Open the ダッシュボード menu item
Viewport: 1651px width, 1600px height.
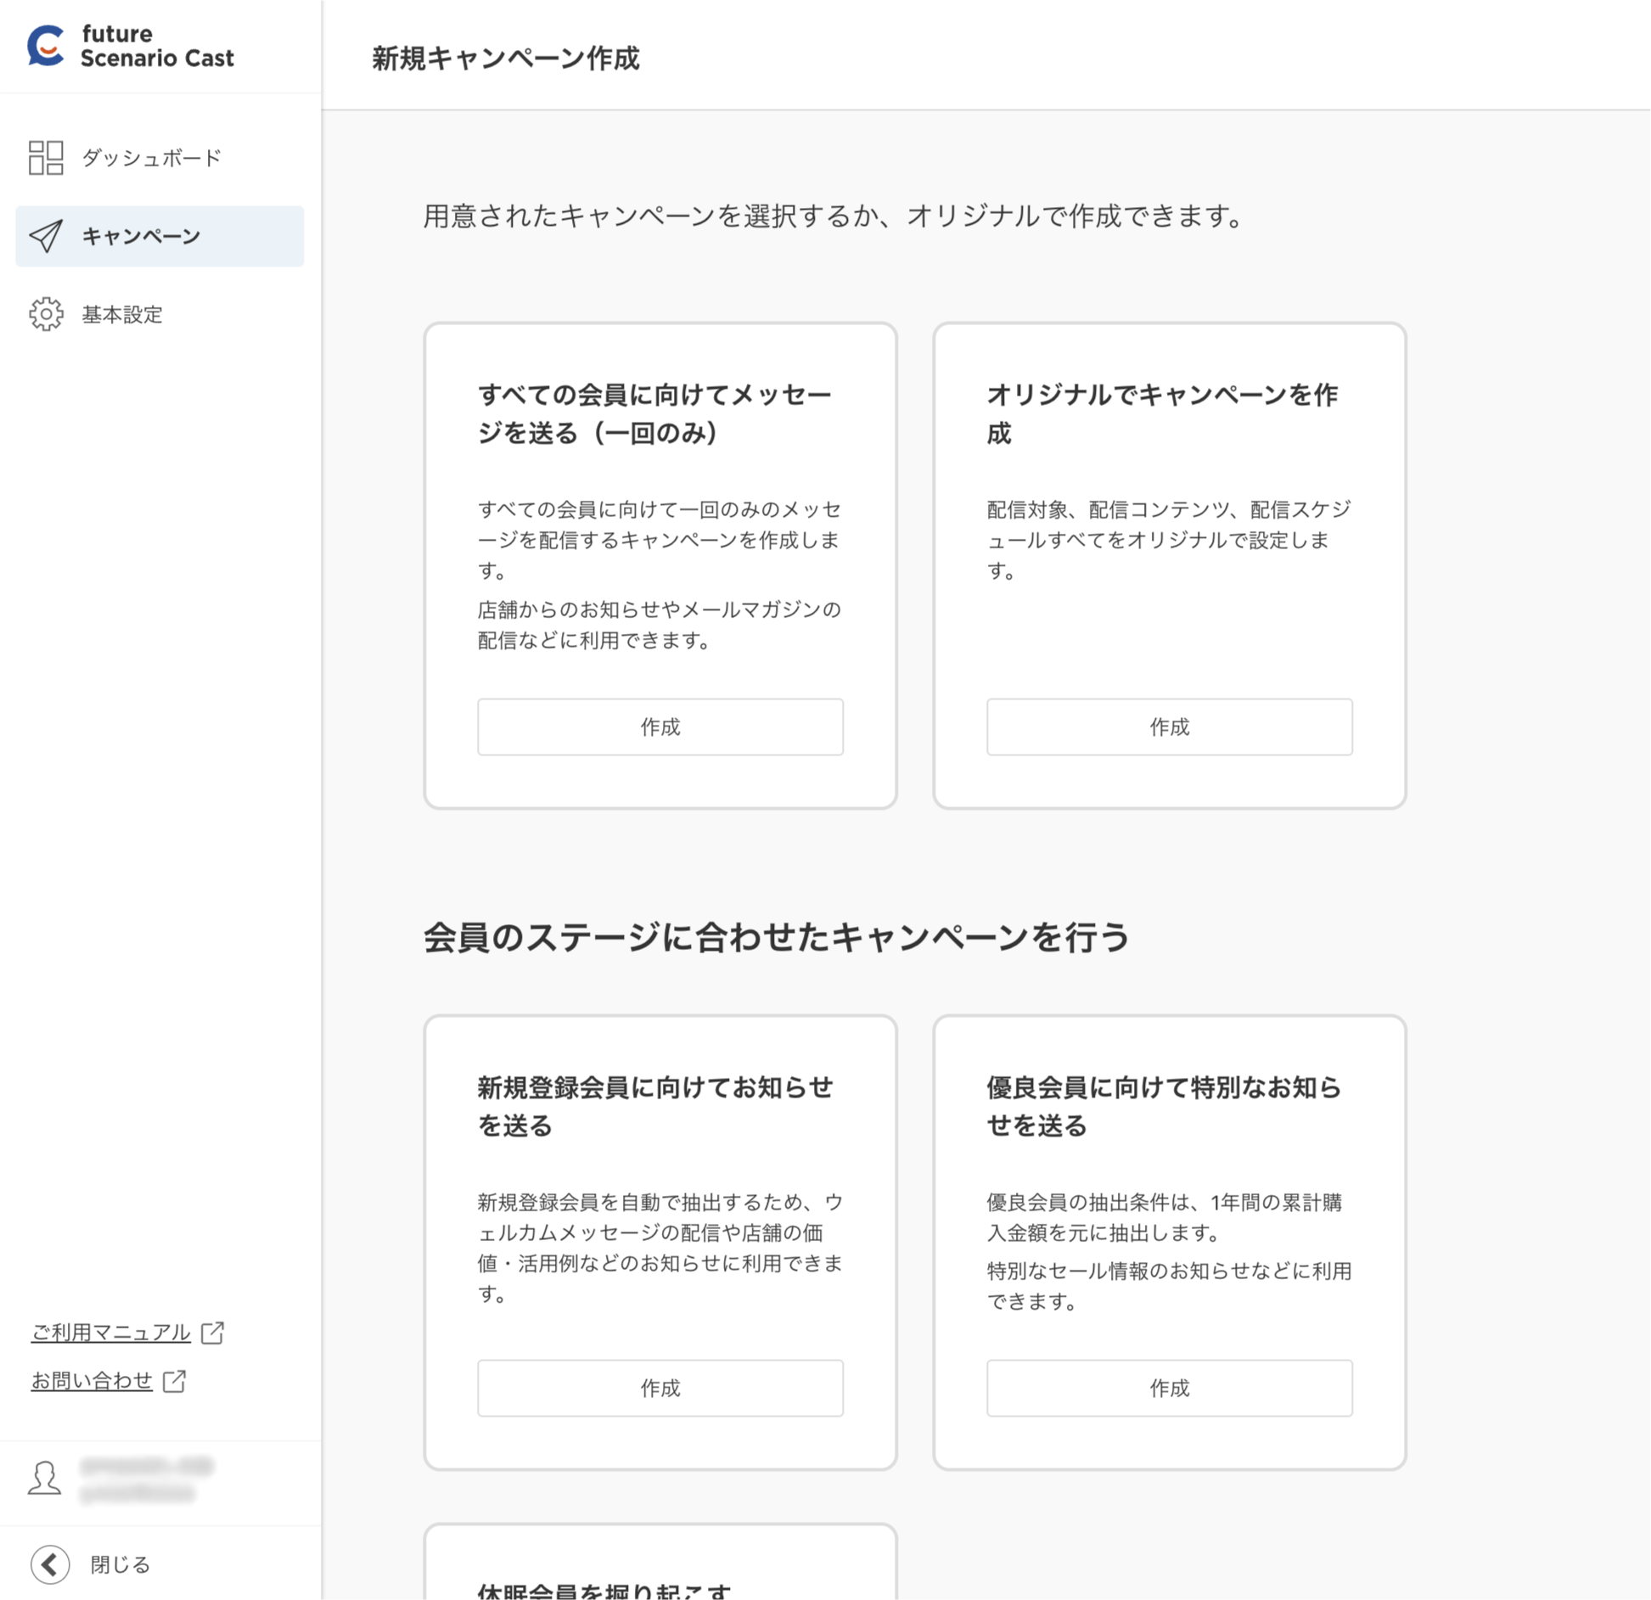click(x=150, y=158)
